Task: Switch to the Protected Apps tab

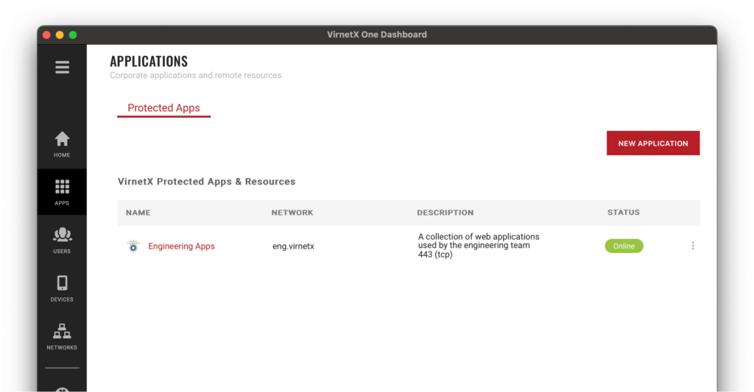Action: click(x=163, y=108)
